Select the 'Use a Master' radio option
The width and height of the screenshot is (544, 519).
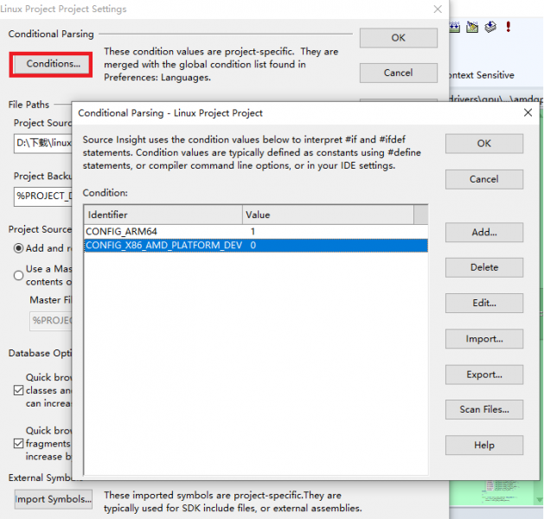(x=19, y=276)
